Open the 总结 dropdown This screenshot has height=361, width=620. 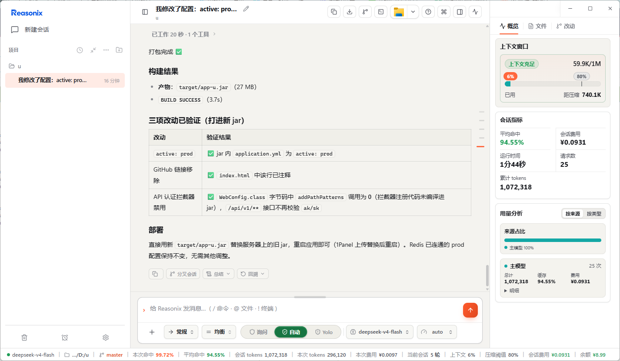tap(218, 274)
